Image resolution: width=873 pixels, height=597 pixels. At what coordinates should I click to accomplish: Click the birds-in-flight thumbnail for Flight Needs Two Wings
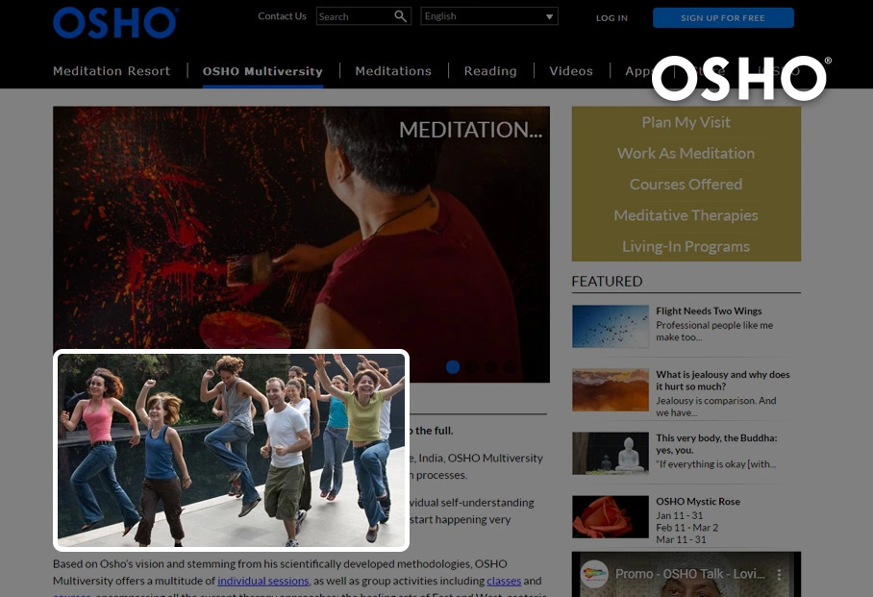point(610,326)
